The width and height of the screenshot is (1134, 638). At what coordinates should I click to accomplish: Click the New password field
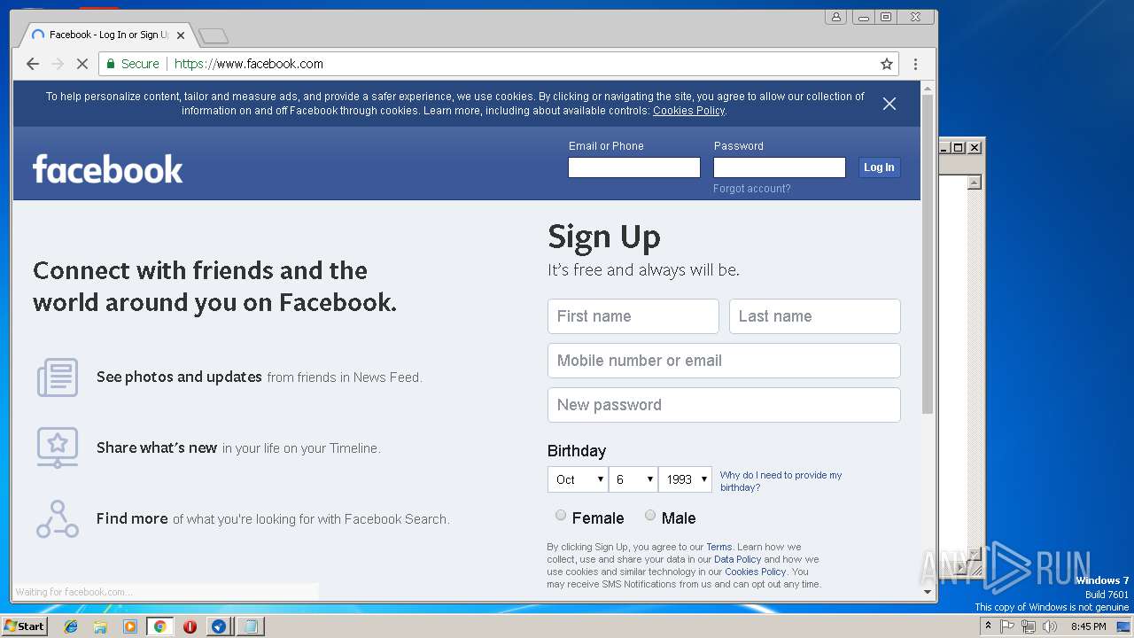[724, 405]
